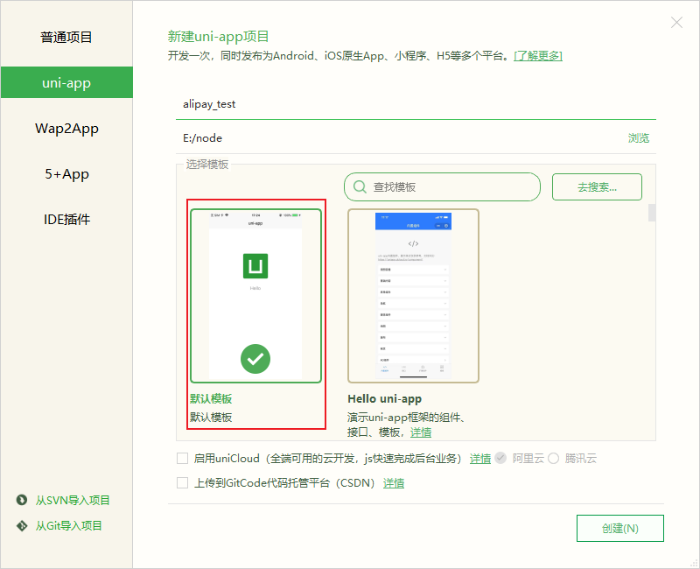Check upload to GitCode option
700x569 pixels.
coord(182,483)
